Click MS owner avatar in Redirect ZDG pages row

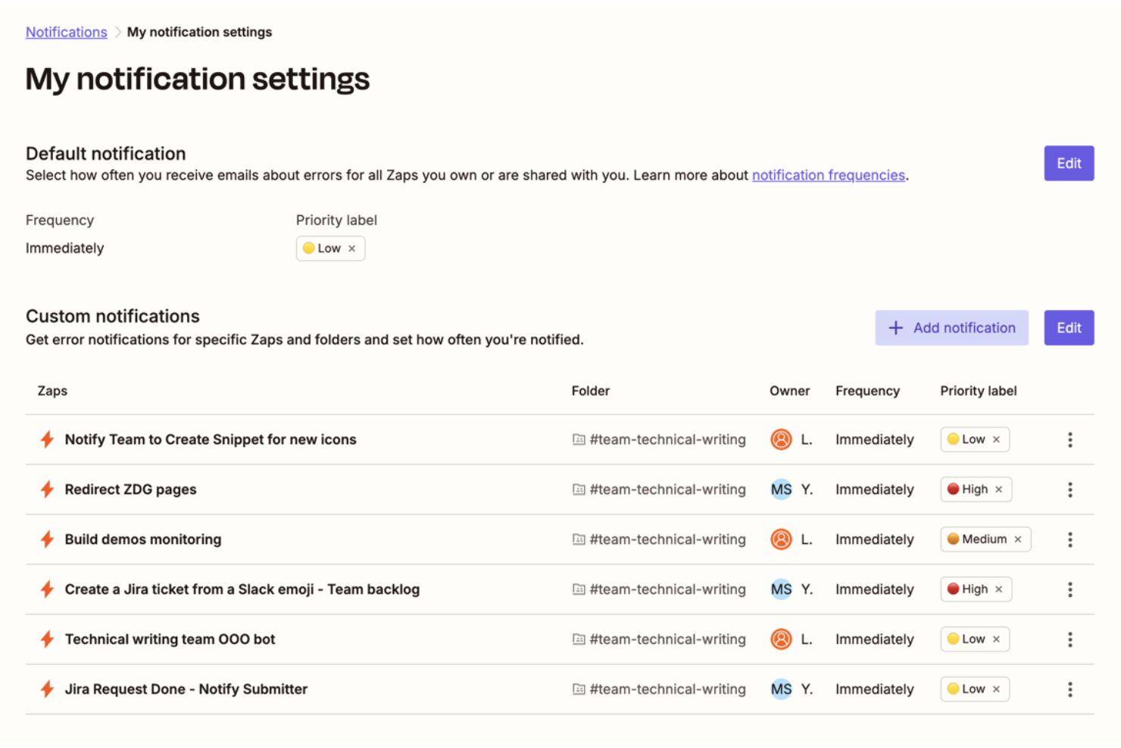[x=781, y=490]
